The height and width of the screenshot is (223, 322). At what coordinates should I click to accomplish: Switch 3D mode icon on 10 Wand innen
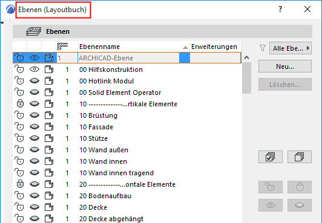click(49, 161)
